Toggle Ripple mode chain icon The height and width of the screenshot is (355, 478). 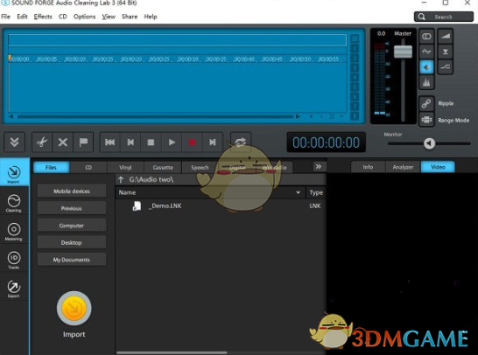point(426,103)
